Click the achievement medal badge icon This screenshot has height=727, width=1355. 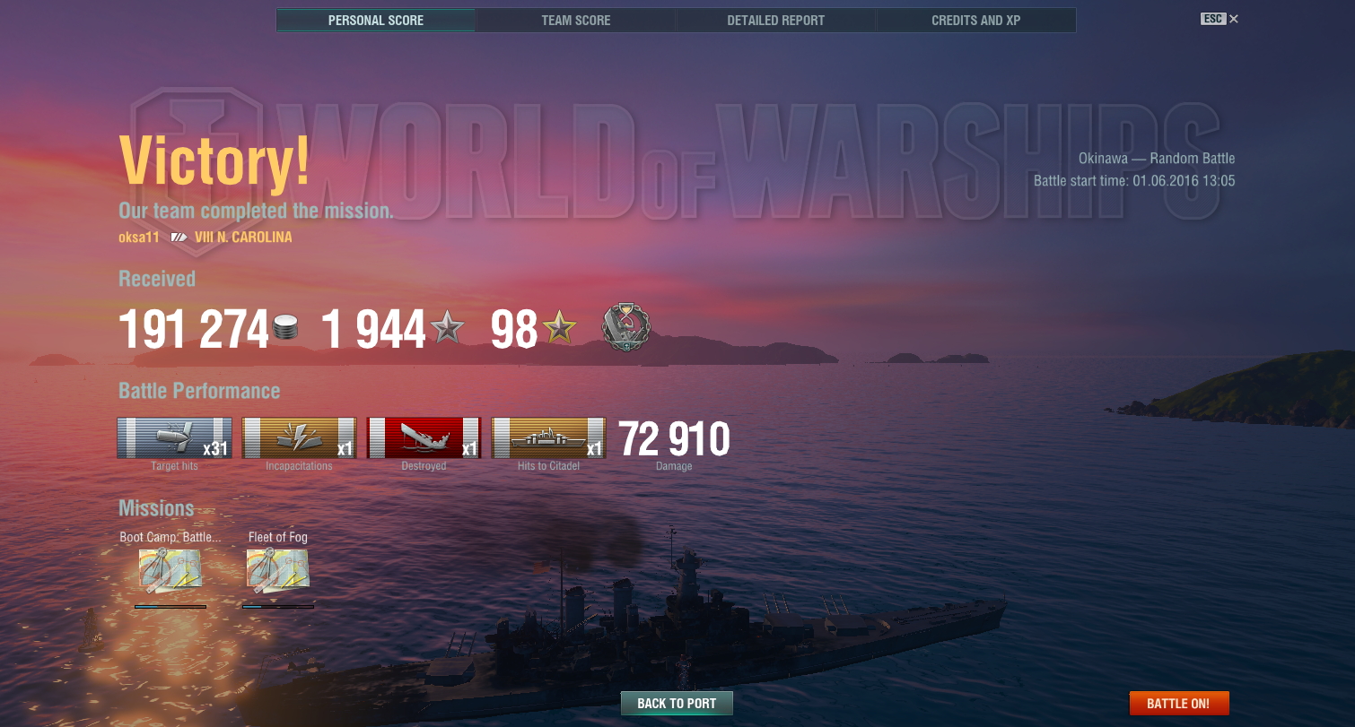625,327
